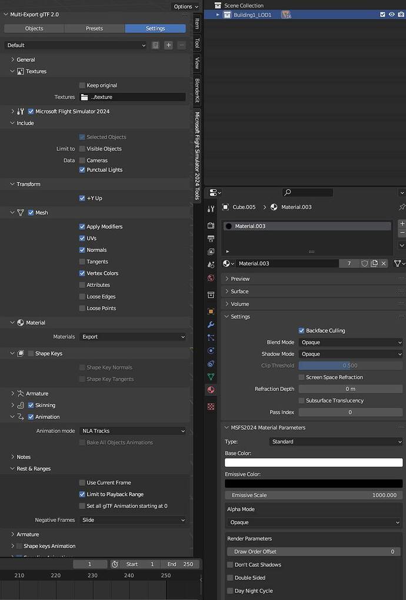This screenshot has height=600, width=406.
Task: Toggle Backface Culling checkbox
Action: point(301,331)
